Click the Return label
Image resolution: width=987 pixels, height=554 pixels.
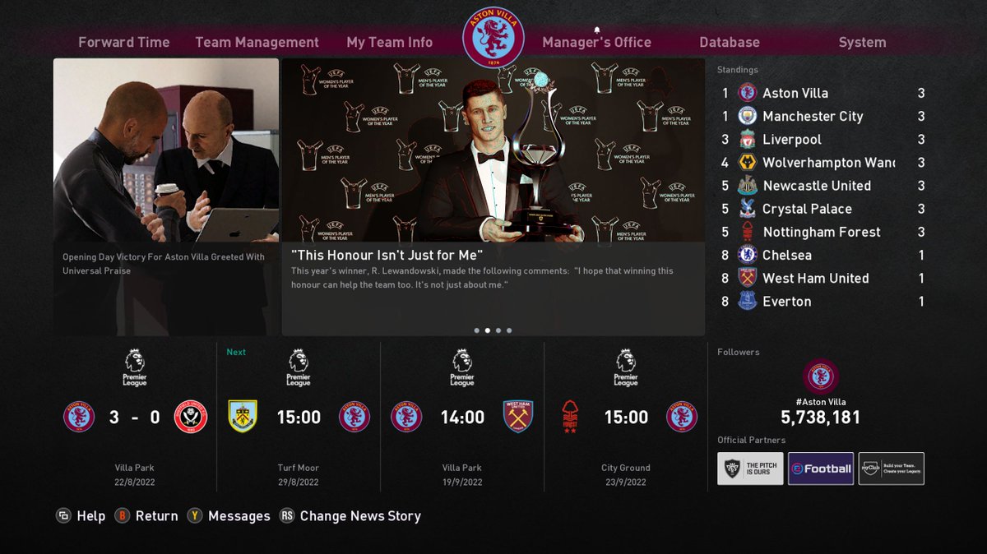click(157, 516)
